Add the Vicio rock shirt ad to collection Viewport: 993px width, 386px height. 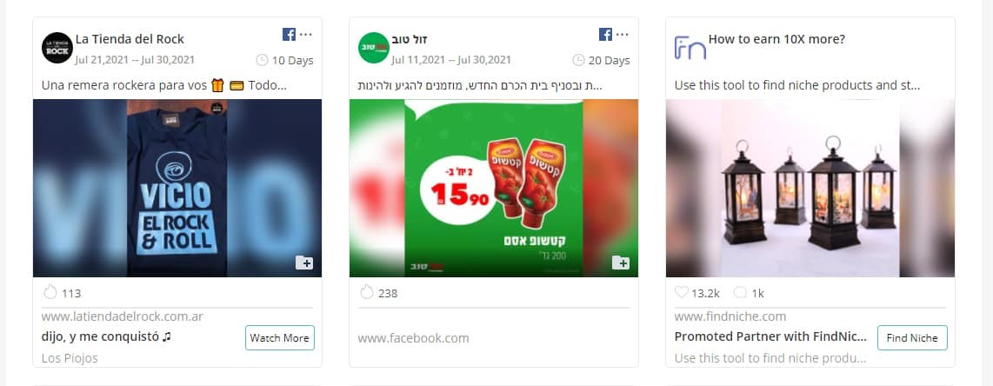pyautogui.click(x=304, y=263)
